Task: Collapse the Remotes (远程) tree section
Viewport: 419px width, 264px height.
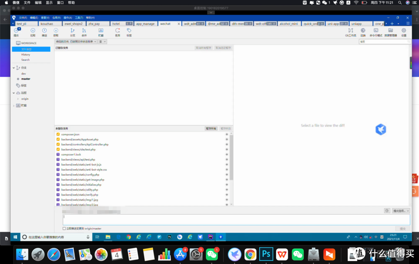Action: pyautogui.click(x=14, y=93)
